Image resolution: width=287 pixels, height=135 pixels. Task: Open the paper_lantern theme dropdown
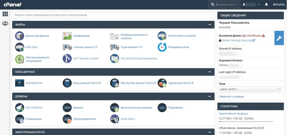click(x=250, y=89)
